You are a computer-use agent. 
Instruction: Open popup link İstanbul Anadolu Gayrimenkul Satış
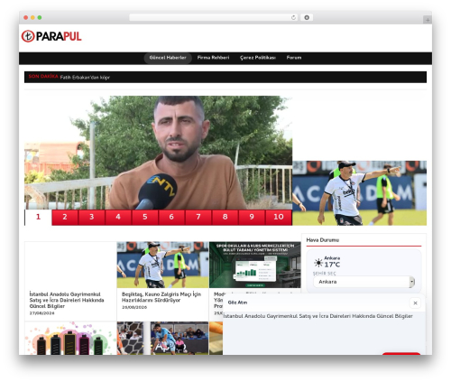pyautogui.click(x=318, y=316)
